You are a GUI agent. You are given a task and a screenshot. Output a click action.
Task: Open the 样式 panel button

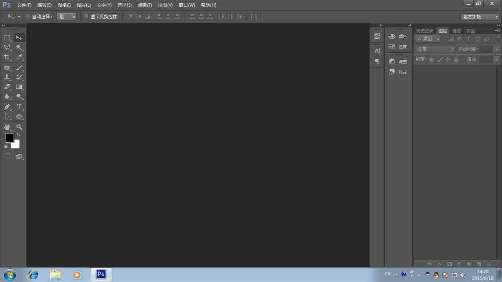click(x=398, y=72)
